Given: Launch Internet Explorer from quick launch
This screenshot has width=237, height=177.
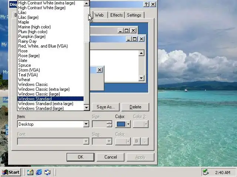Looking at the screenshot, I should 39,172.
